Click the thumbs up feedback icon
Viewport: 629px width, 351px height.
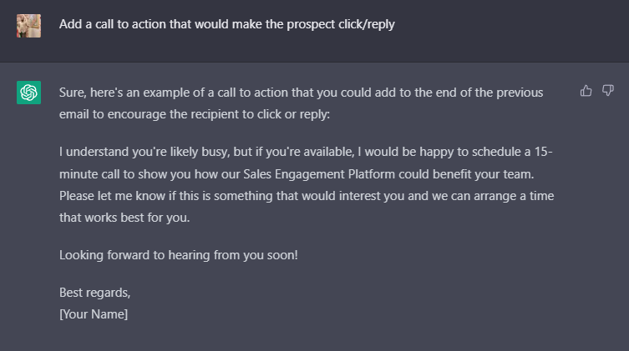(586, 91)
